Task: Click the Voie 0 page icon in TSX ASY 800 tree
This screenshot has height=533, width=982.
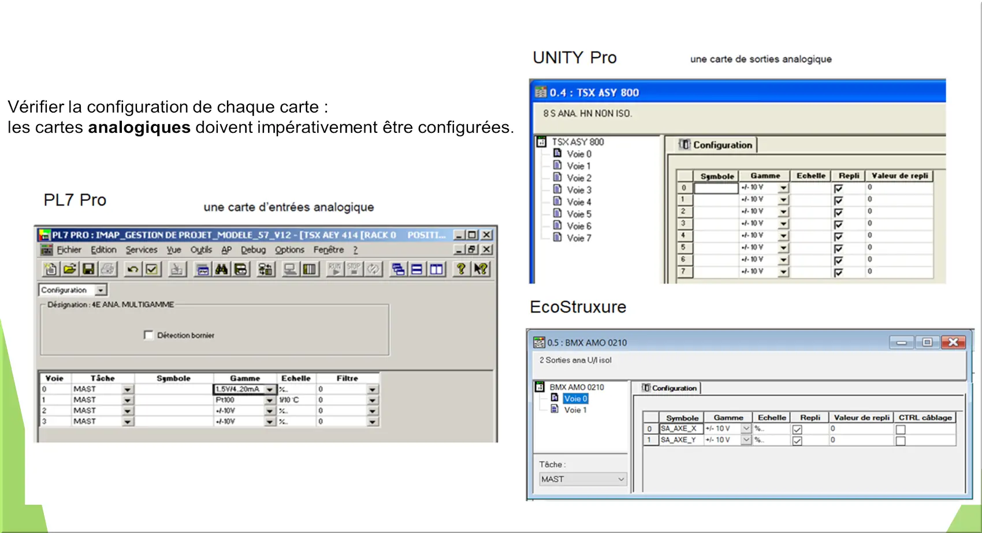Action: tap(557, 153)
